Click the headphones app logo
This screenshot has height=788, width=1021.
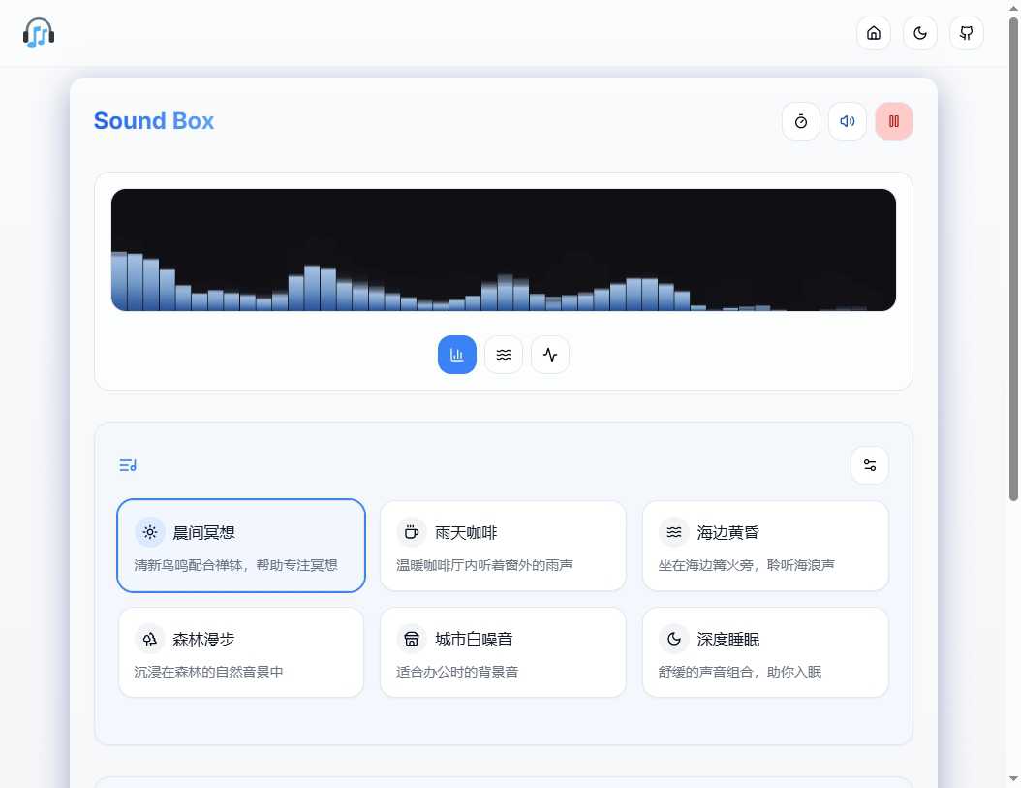point(38,32)
